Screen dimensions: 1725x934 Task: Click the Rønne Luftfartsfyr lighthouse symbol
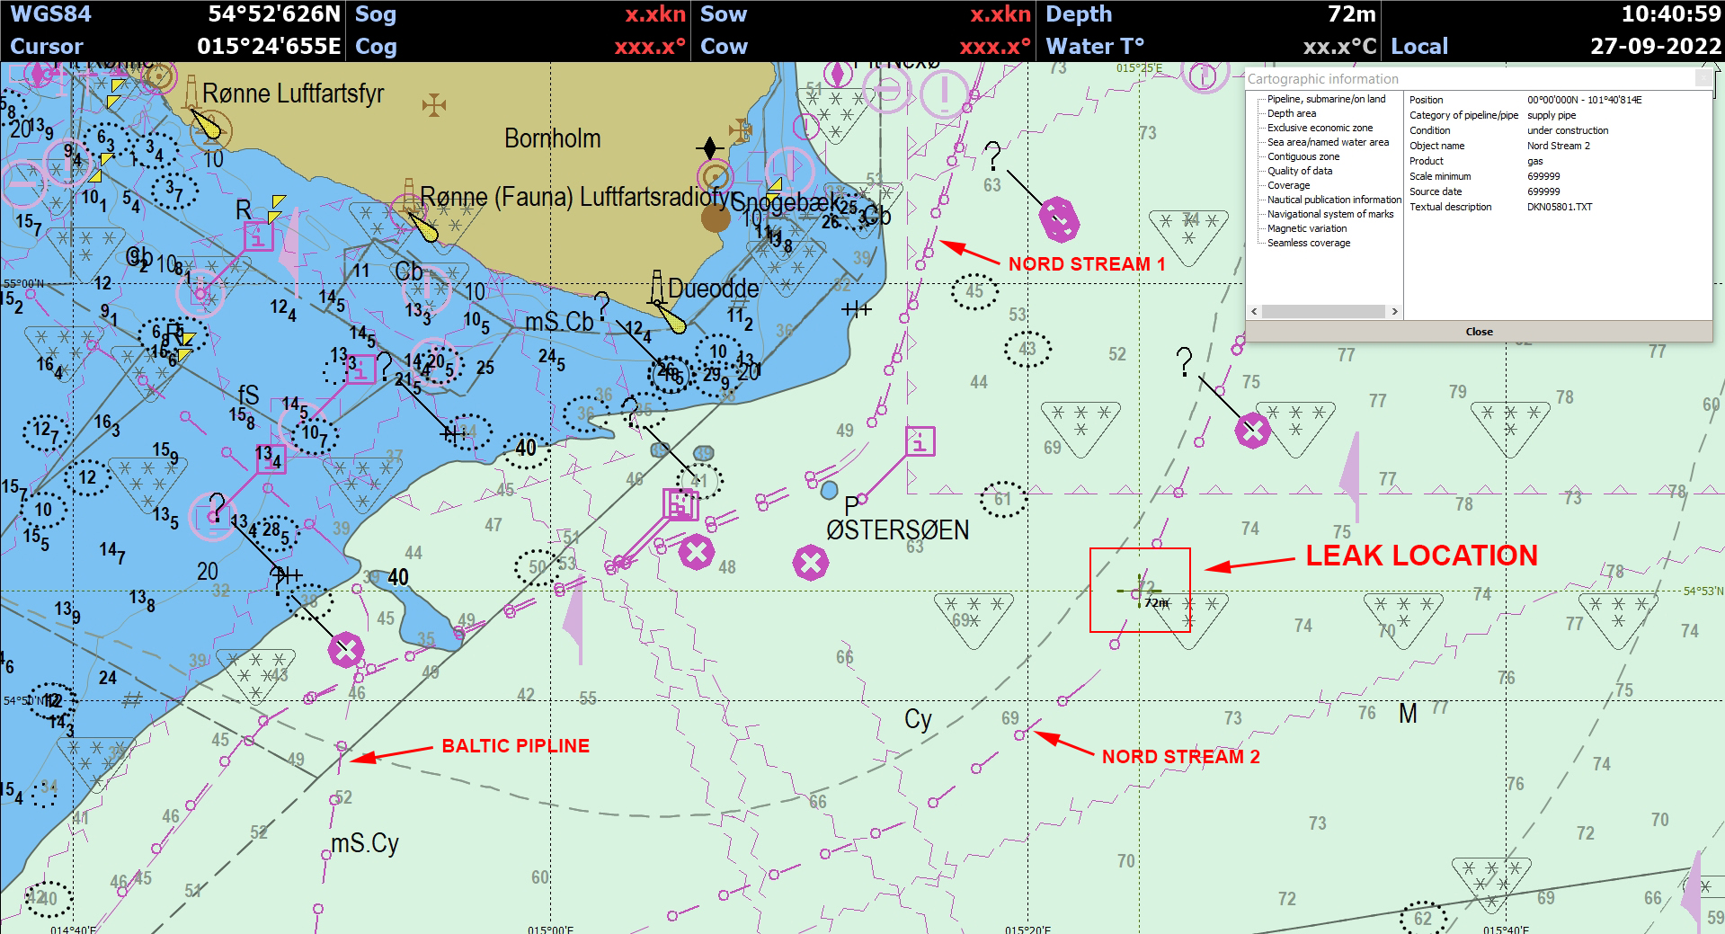click(191, 93)
